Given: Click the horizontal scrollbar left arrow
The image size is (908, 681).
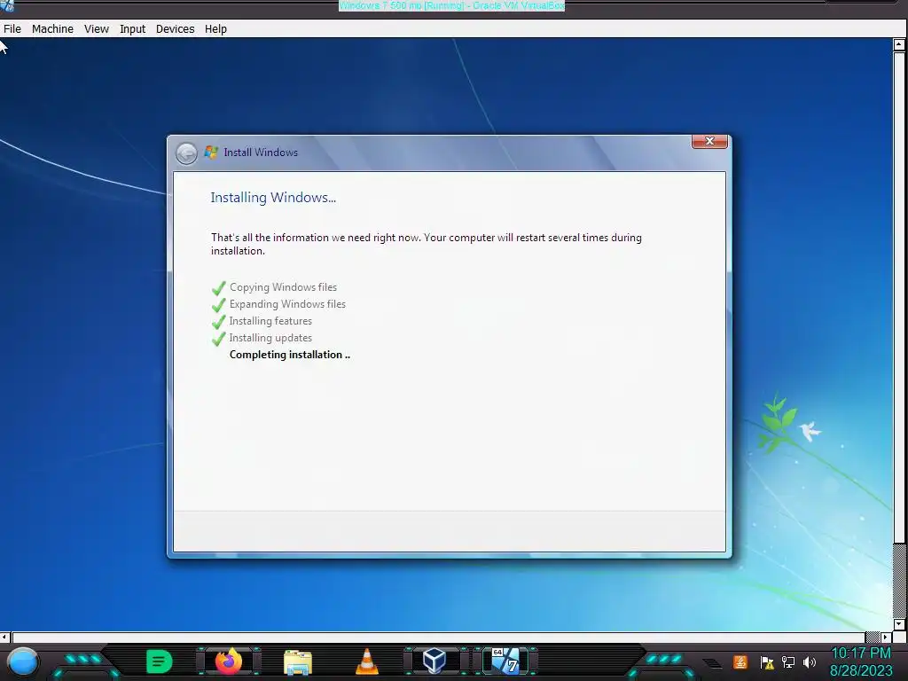Looking at the screenshot, I should [4, 637].
